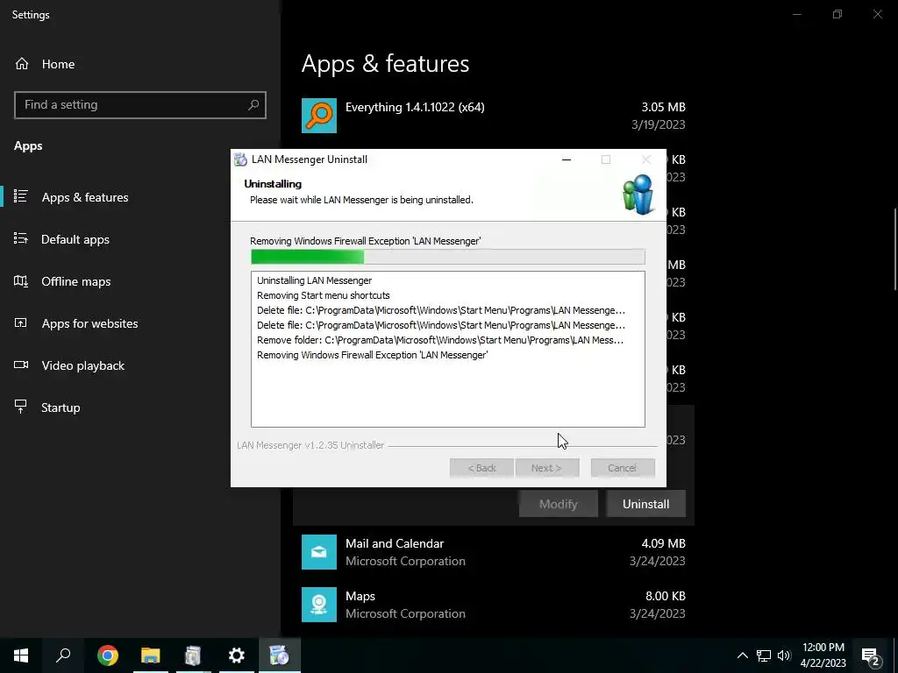Switch to LAN Messenger uninstaller taskbar icon
This screenshot has height=673, width=898.
pos(280,655)
